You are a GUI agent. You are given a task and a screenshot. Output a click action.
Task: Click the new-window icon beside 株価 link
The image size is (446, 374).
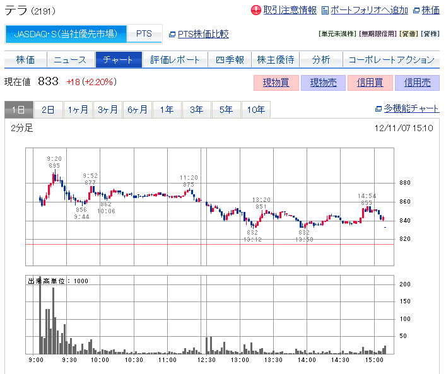click(416, 11)
